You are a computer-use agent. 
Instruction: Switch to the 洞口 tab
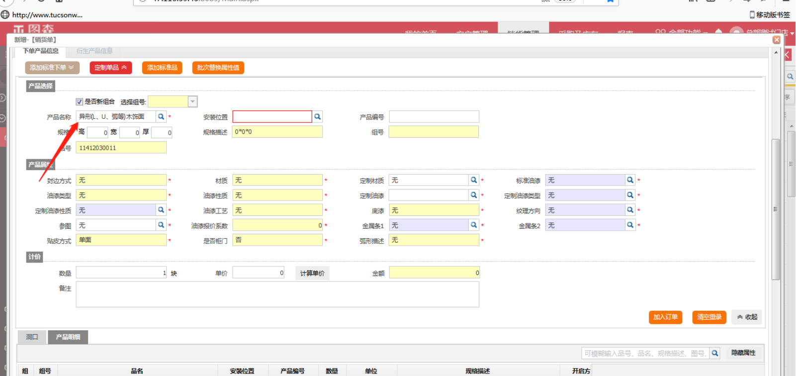(32, 337)
